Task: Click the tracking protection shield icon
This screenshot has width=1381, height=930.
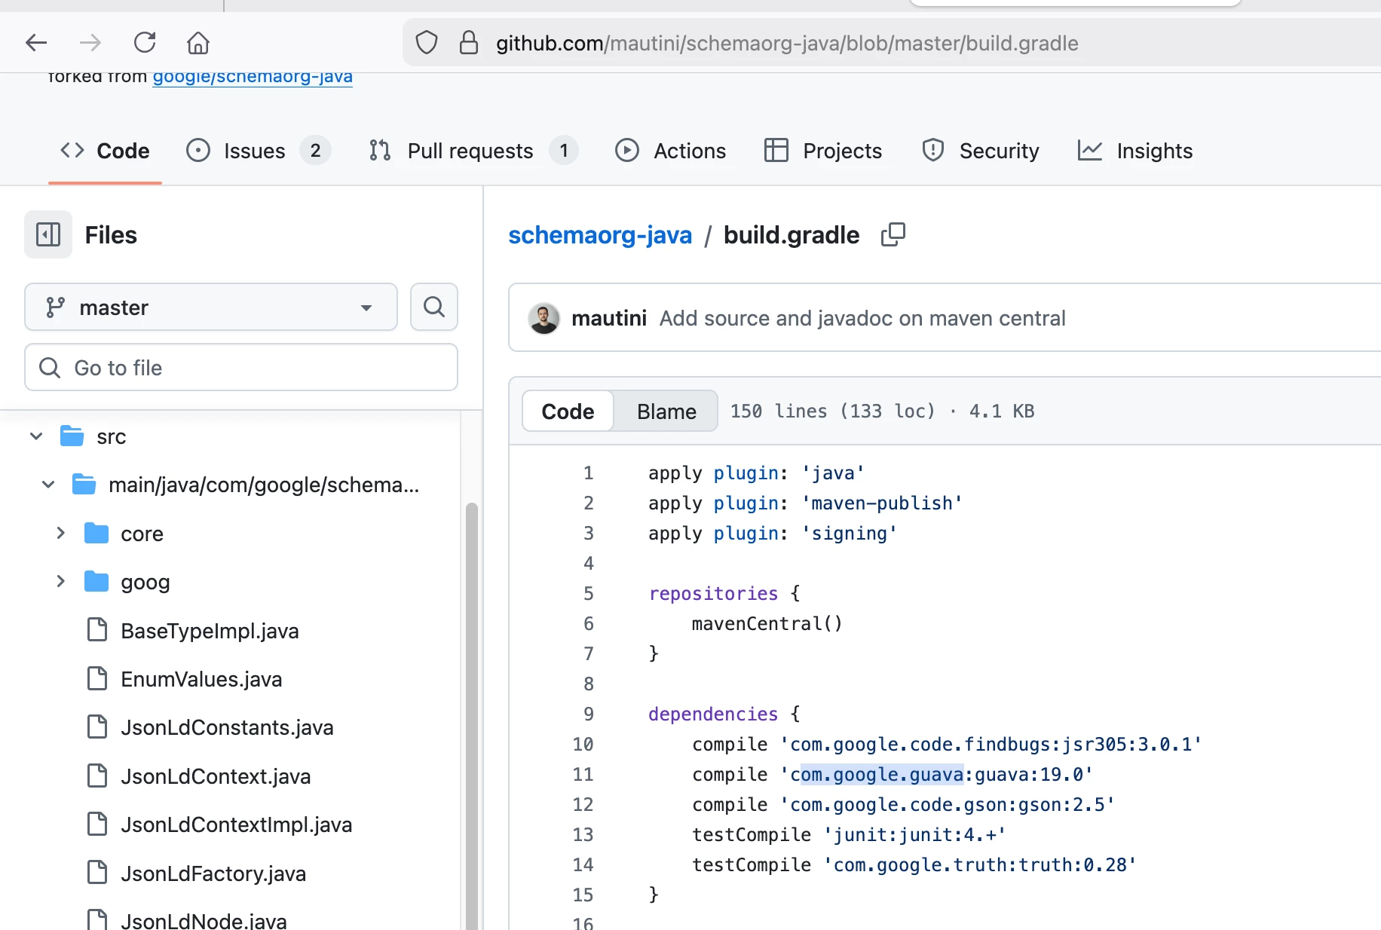Action: click(427, 43)
